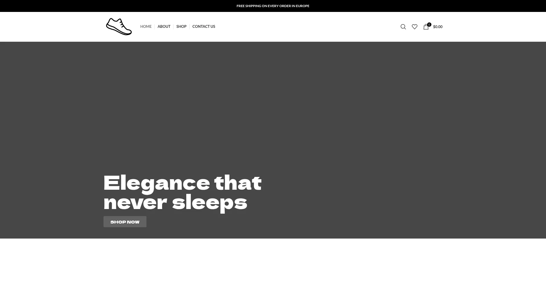The image size is (546, 282).
Task: Go to the HOME menu item
Action: tap(146, 26)
